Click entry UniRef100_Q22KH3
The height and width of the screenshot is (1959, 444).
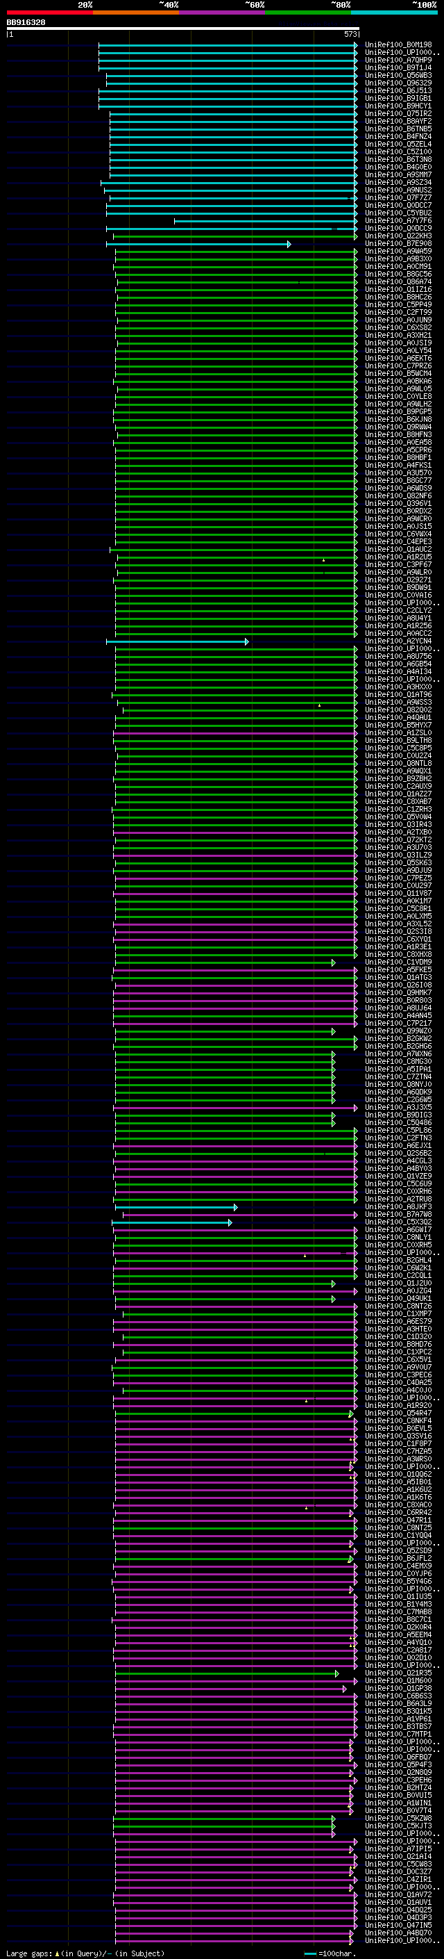(398, 236)
